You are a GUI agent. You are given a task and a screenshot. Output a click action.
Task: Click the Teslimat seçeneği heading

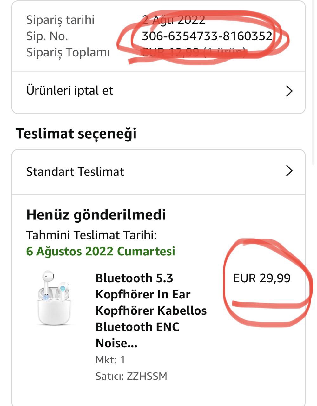tap(76, 133)
